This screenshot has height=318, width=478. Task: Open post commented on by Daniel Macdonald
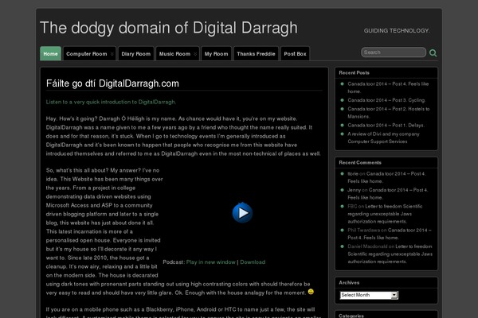pos(390,254)
